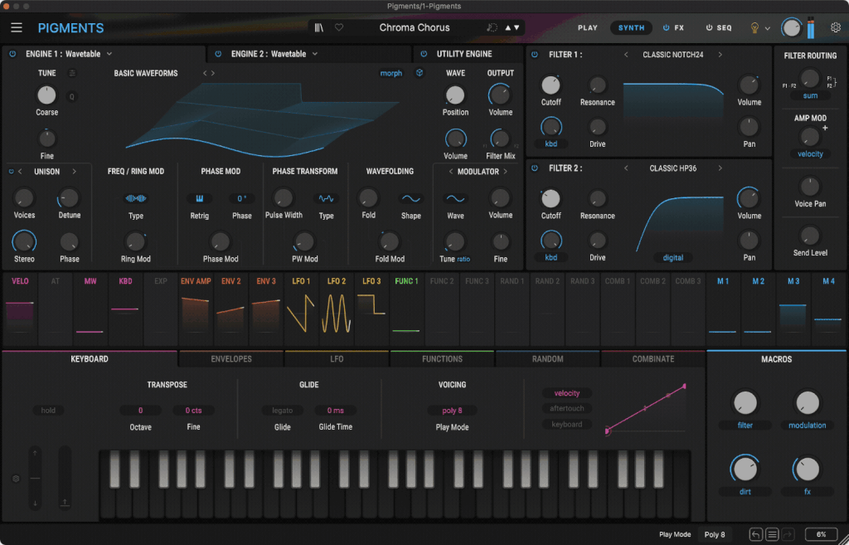The width and height of the screenshot is (849, 545).
Task: Switch to the LFO tab
Action: (x=337, y=358)
